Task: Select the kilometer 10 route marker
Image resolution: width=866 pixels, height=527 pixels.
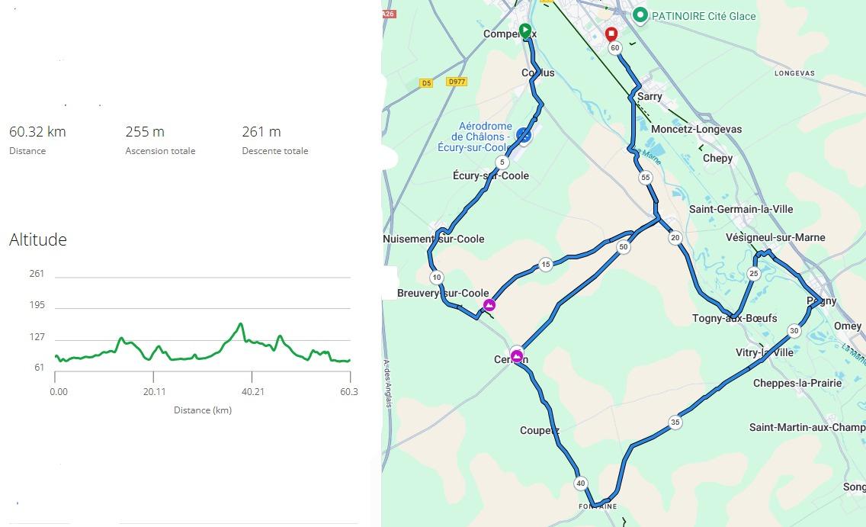Action: 436,277
